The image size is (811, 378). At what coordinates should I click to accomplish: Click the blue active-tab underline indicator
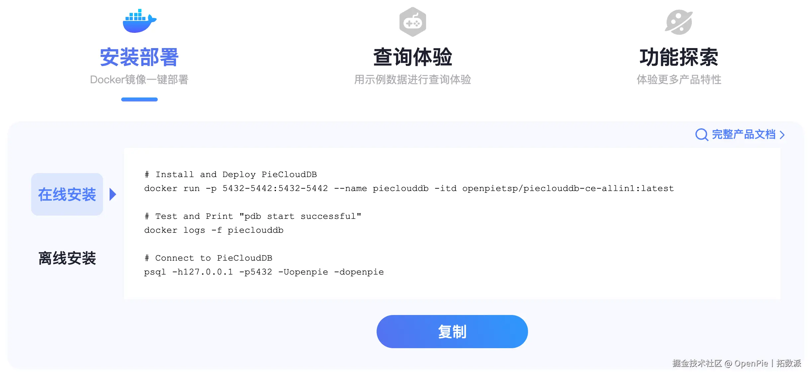pyautogui.click(x=139, y=99)
